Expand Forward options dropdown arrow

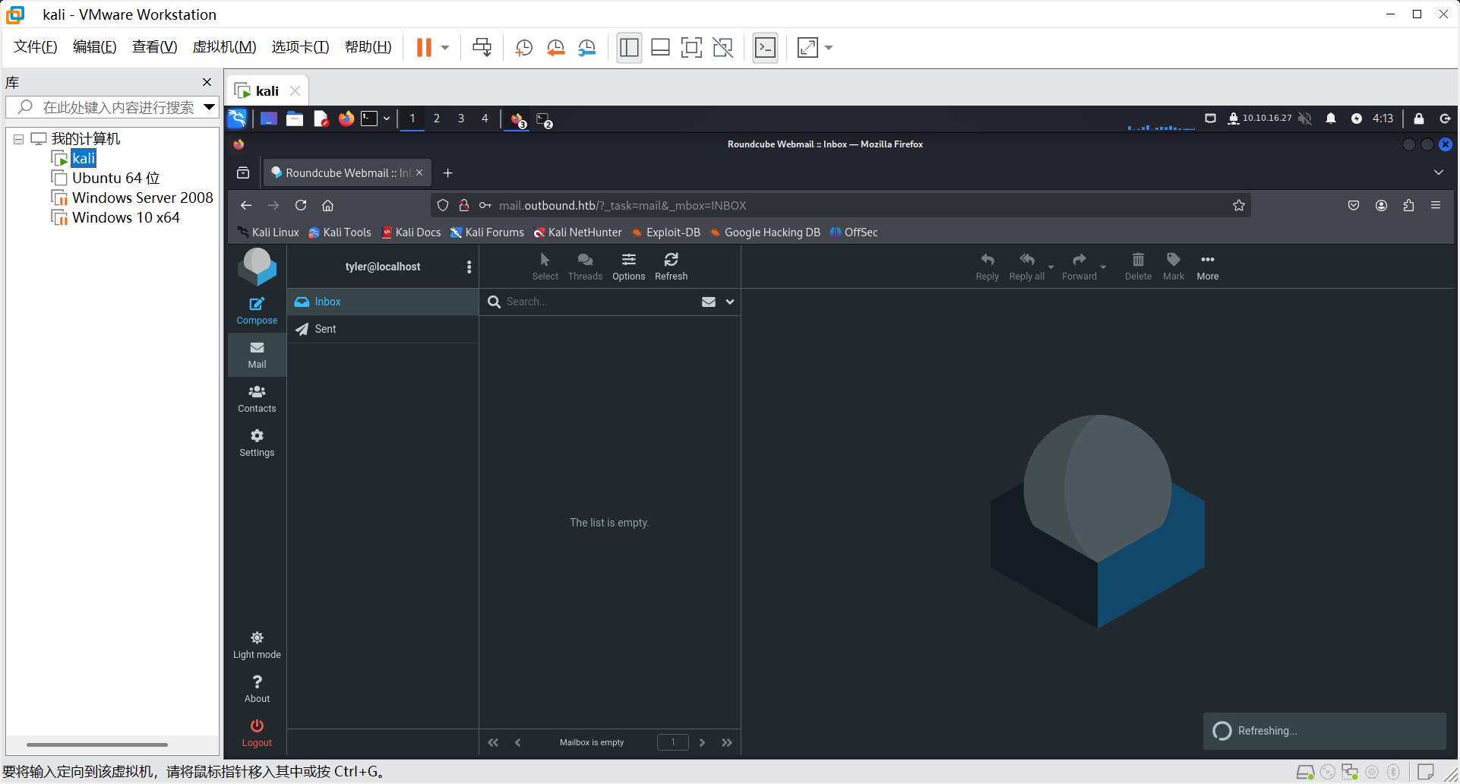click(1103, 267)
